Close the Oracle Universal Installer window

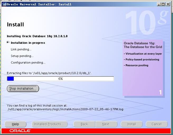[168, 4]
